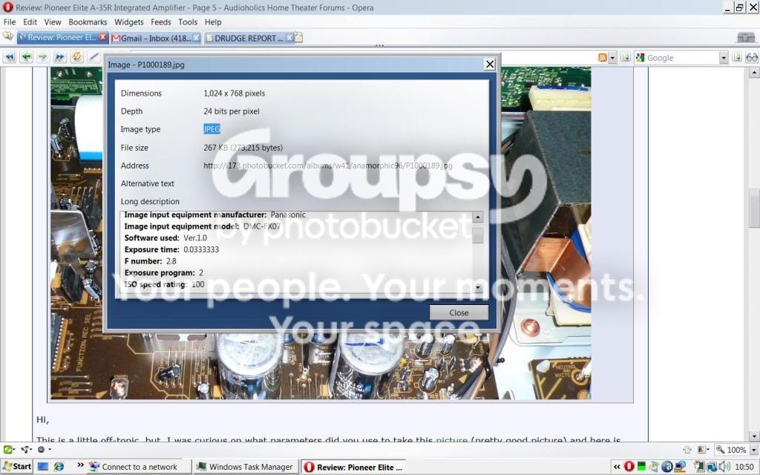Click the search Go button after Google field
Viewport: 760px width, 475px height.
737,58
